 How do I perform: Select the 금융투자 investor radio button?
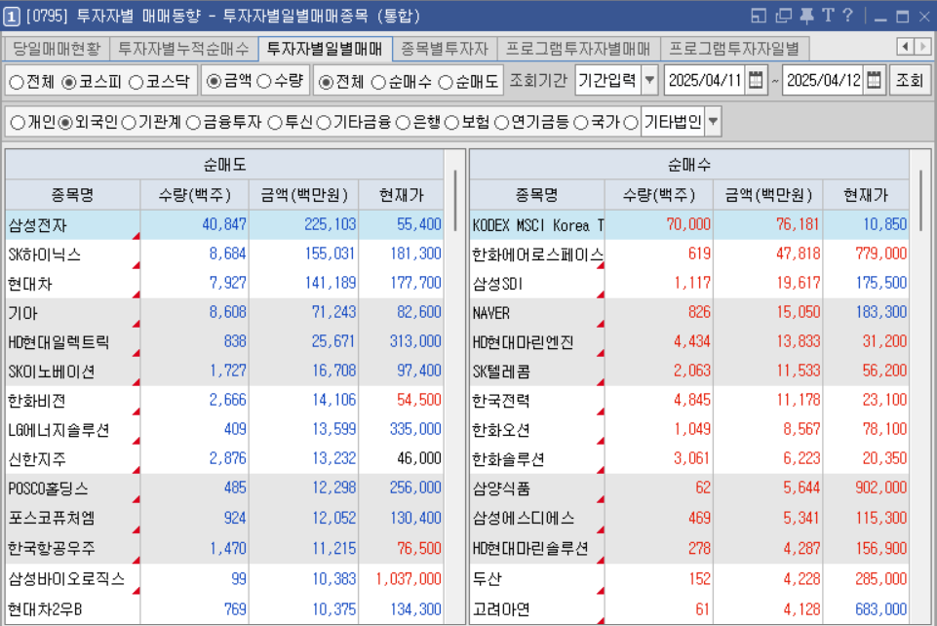pos(193,123)
